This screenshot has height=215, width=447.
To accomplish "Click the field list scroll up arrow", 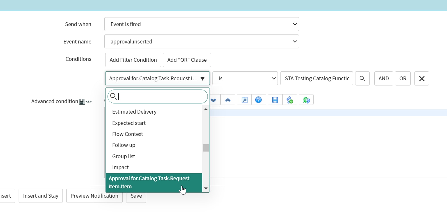I will point(206,109).
